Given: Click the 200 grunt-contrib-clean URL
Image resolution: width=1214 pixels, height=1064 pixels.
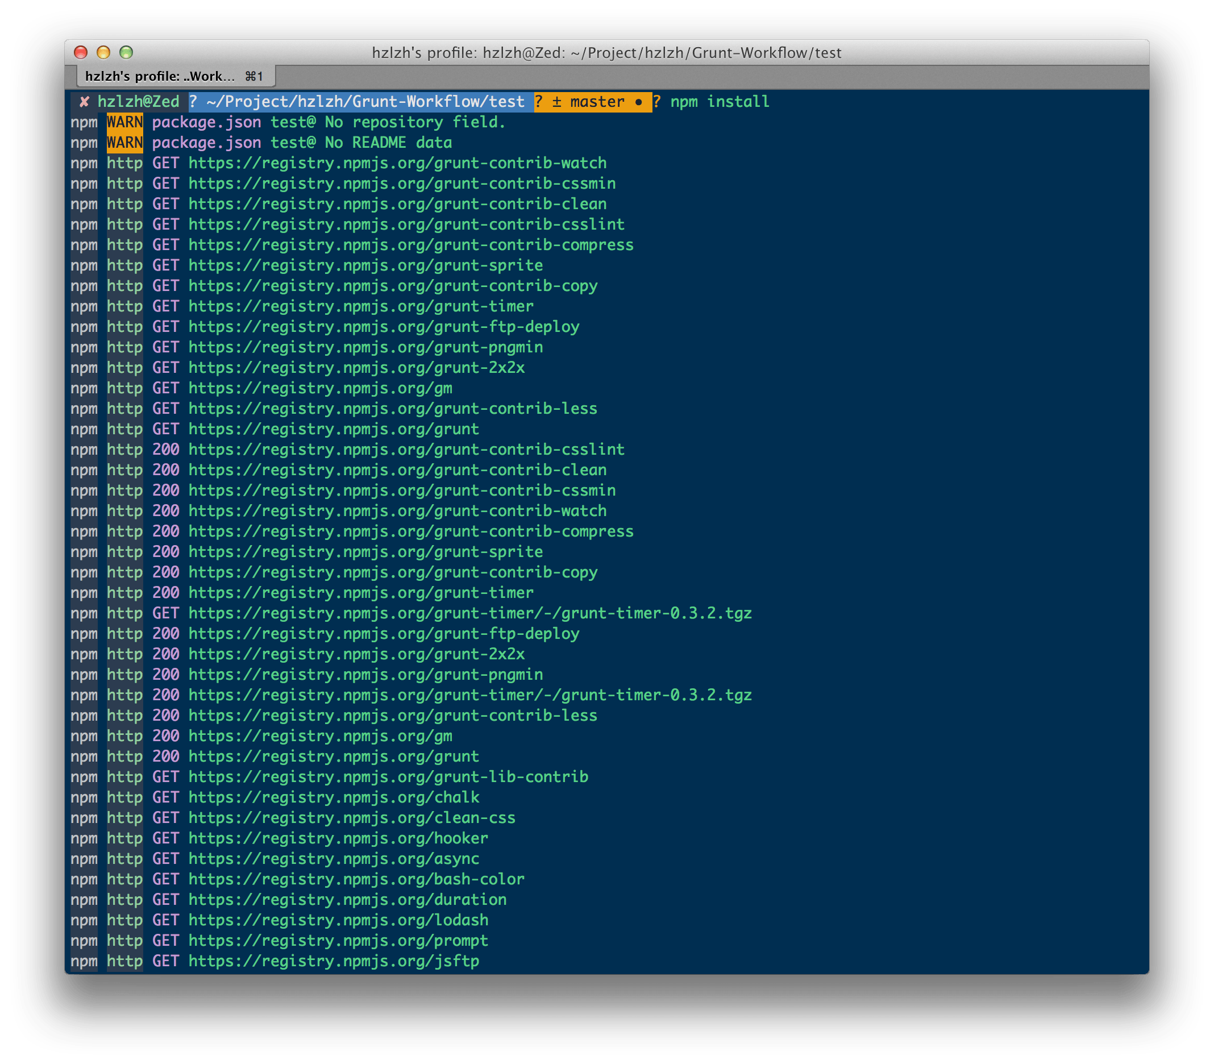Looking at the screenshot, I should coord(398,470).
